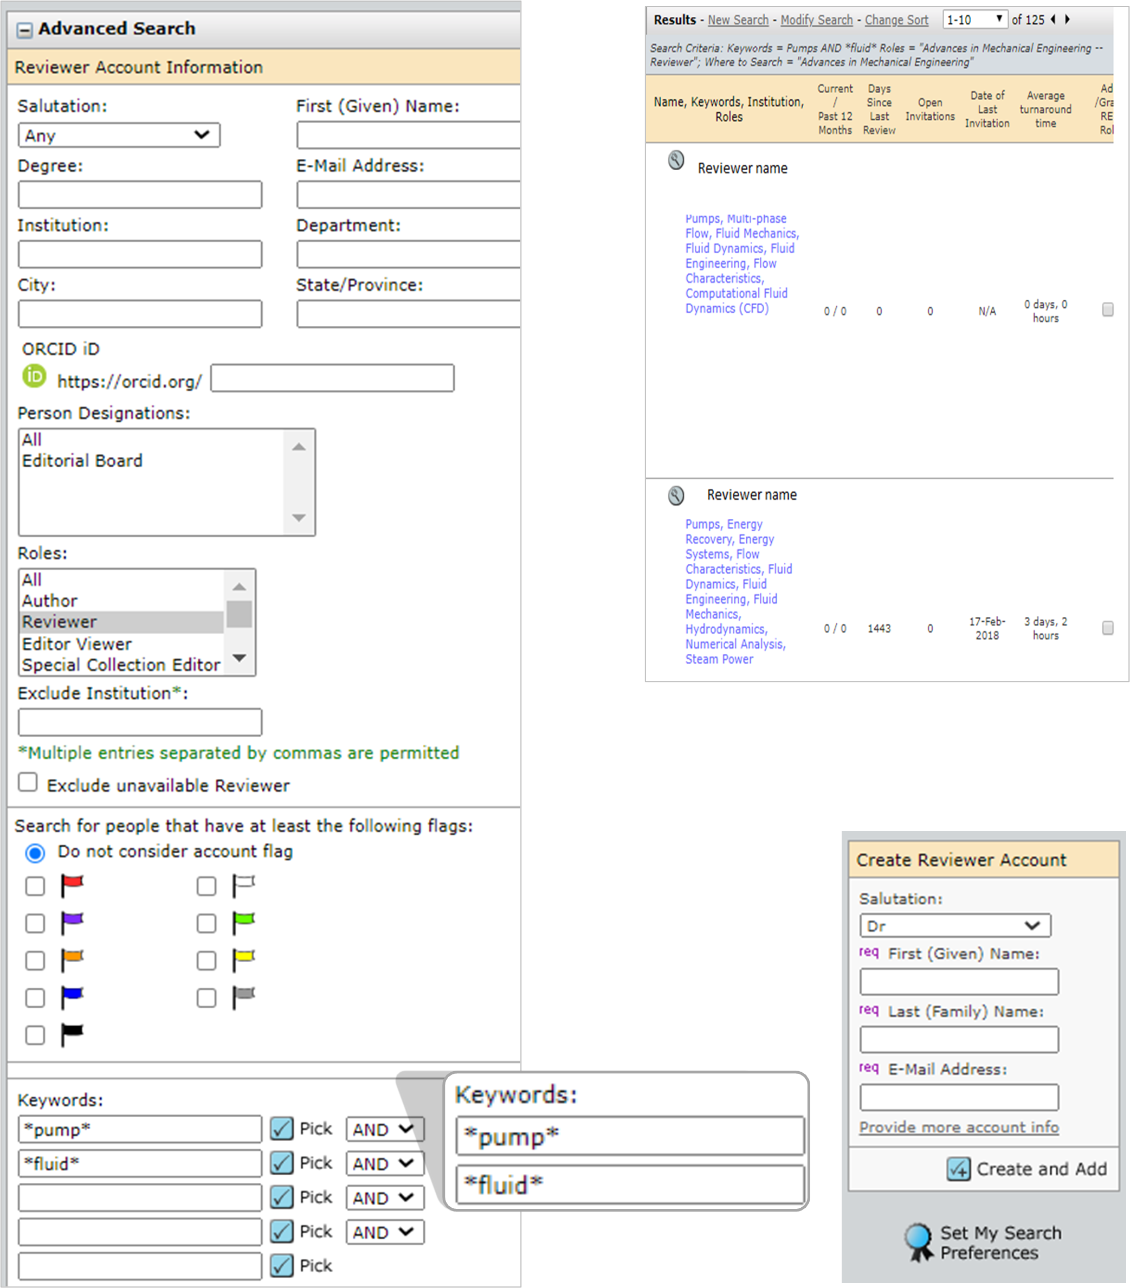
Task: Click Provide more account info link
Action: point(958,1126)
